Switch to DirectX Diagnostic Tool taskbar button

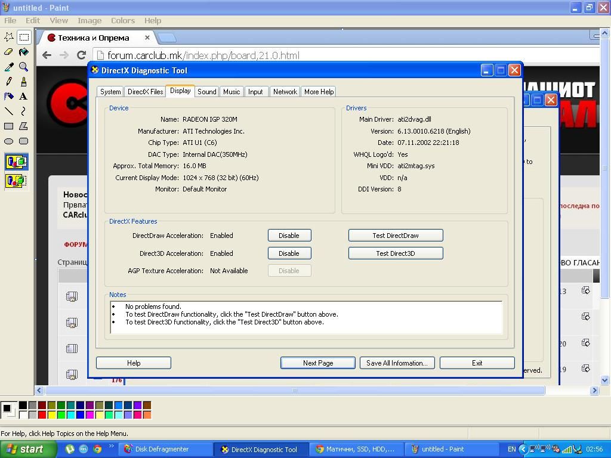pyautogui.click(x=261, y=450)
